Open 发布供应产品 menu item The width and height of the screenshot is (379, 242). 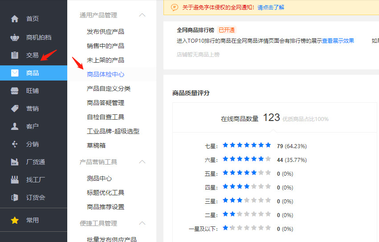[106, 32]
